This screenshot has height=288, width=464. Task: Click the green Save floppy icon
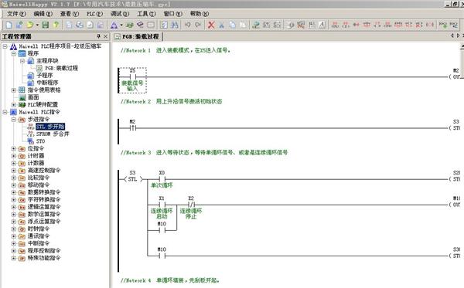46,25
